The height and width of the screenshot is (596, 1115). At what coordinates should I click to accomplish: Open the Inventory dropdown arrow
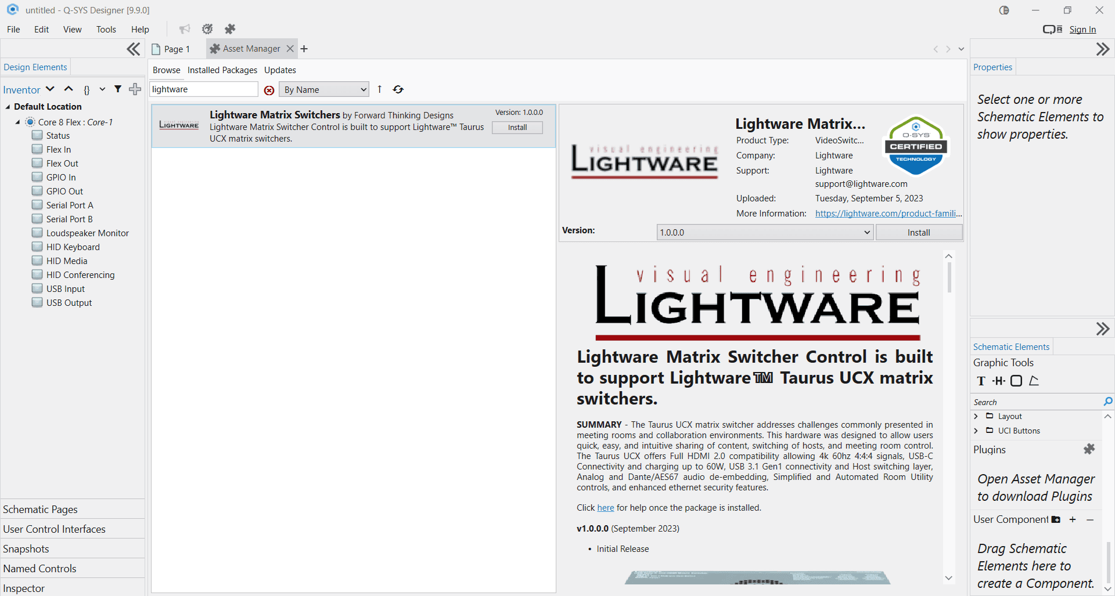(50, 89)
